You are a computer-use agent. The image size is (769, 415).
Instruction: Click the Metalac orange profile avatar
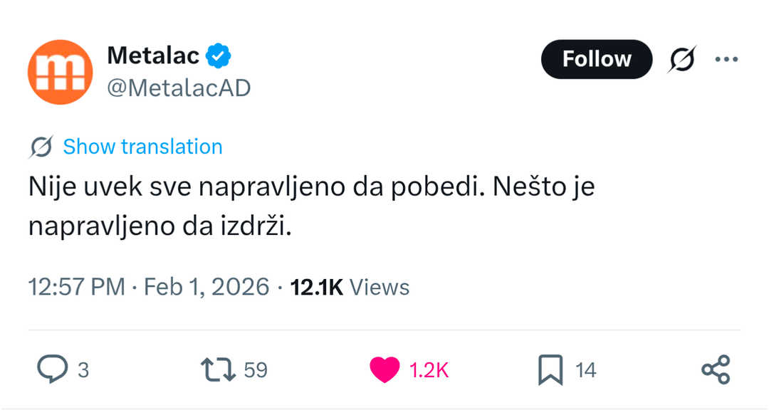[x=60, y=72]
